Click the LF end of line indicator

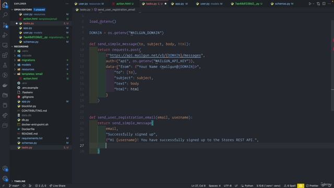pyautogui.click(x=236, y=186)
